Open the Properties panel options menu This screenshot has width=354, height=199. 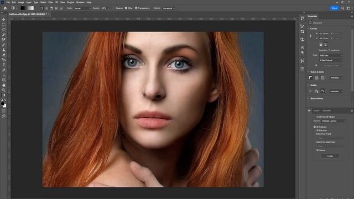click(352, 16)
